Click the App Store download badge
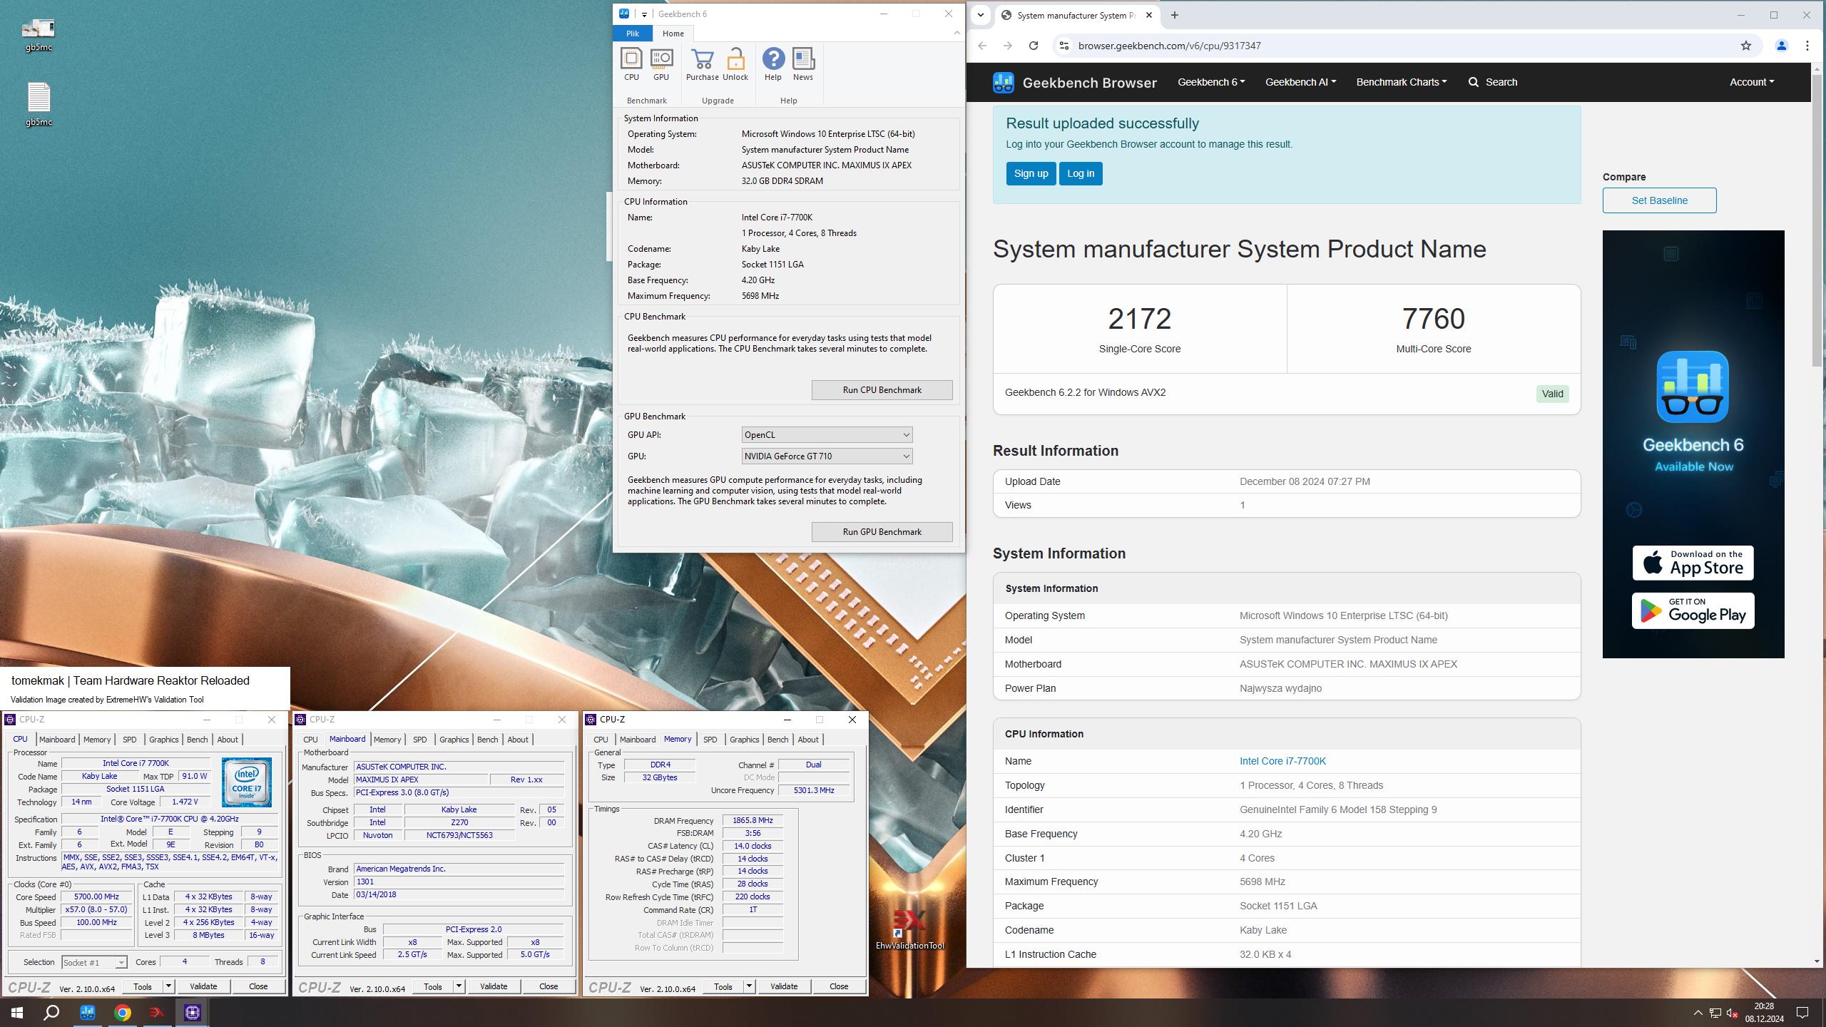This screenshot has width=1826, height=1027. [x=1693, y=563]
